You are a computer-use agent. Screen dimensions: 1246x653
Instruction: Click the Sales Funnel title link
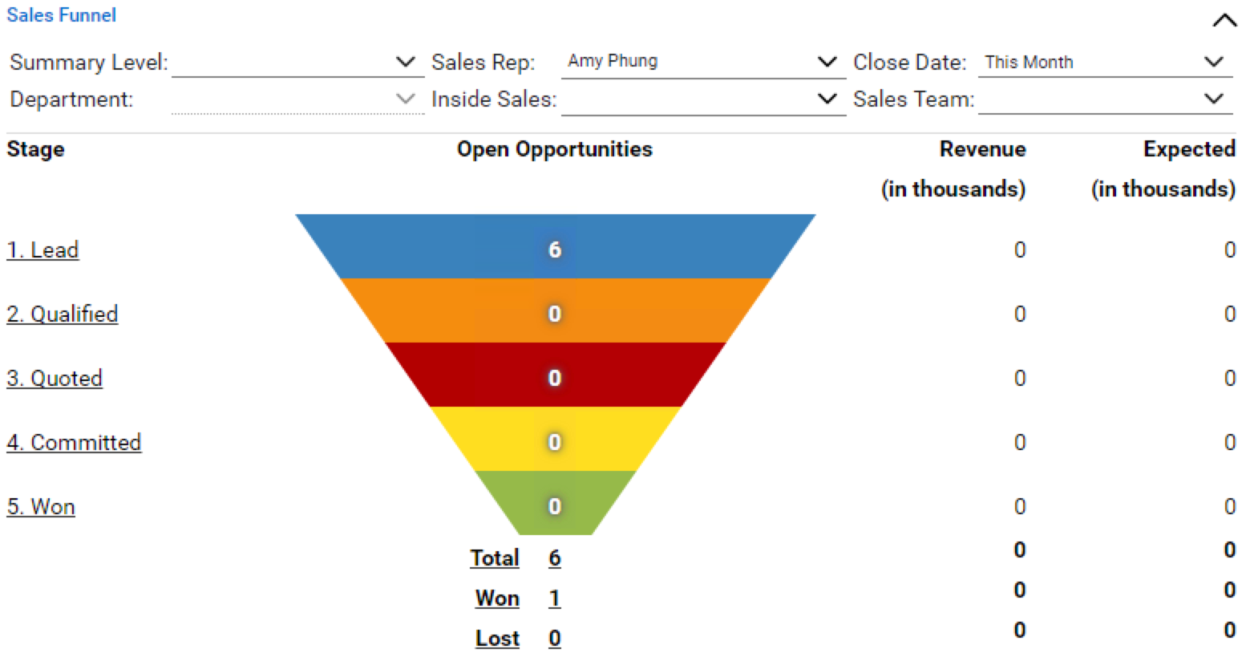[62, 15]
